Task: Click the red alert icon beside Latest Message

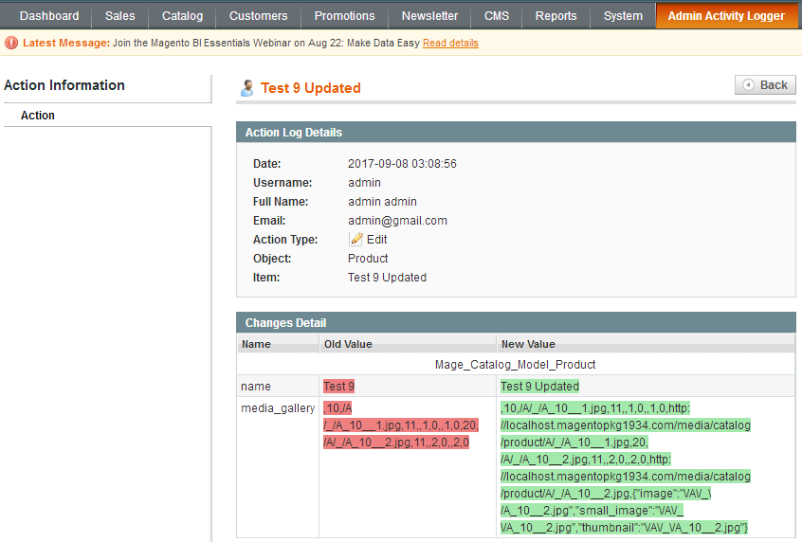Action: [11, 43]
